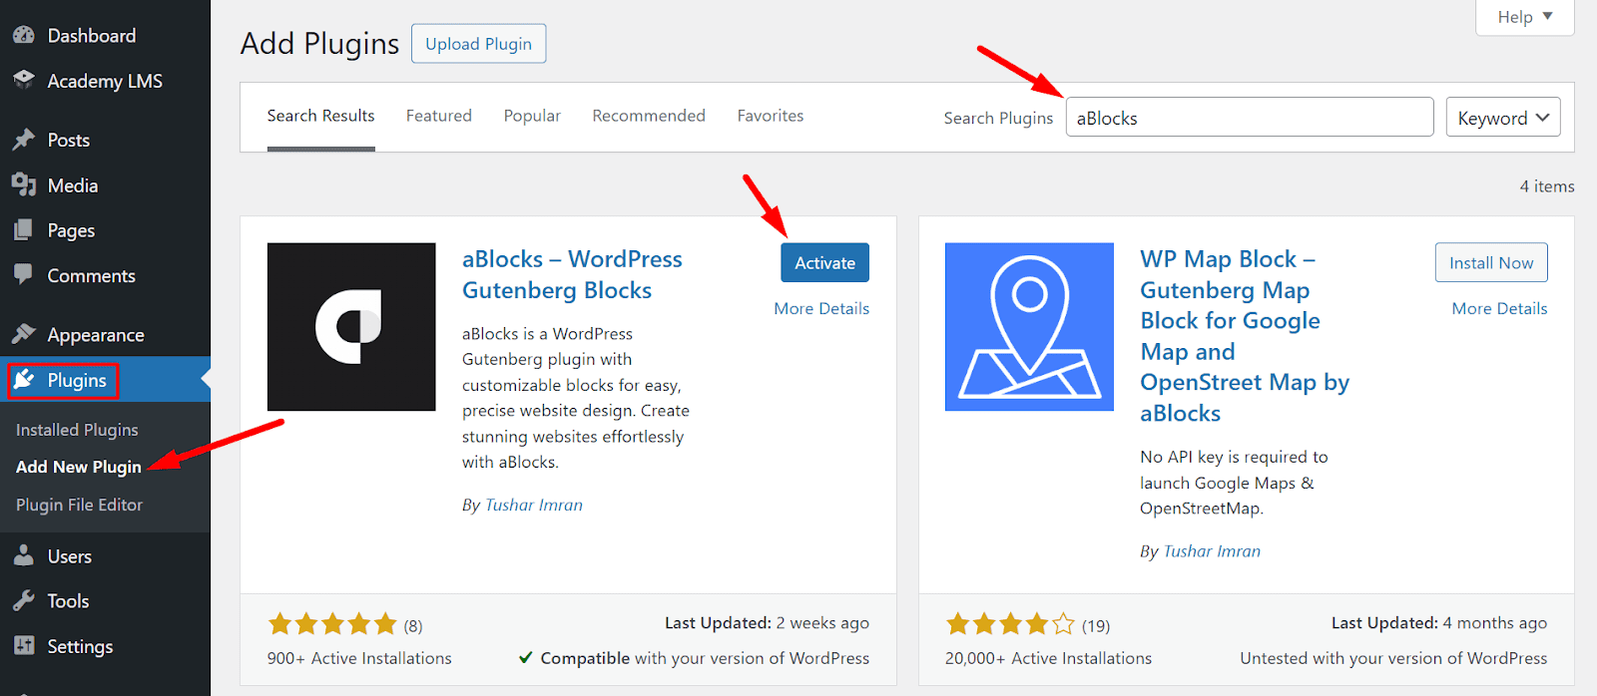Open the Users menu
The image size is (1597, 696).
click(x=70, y=556)
